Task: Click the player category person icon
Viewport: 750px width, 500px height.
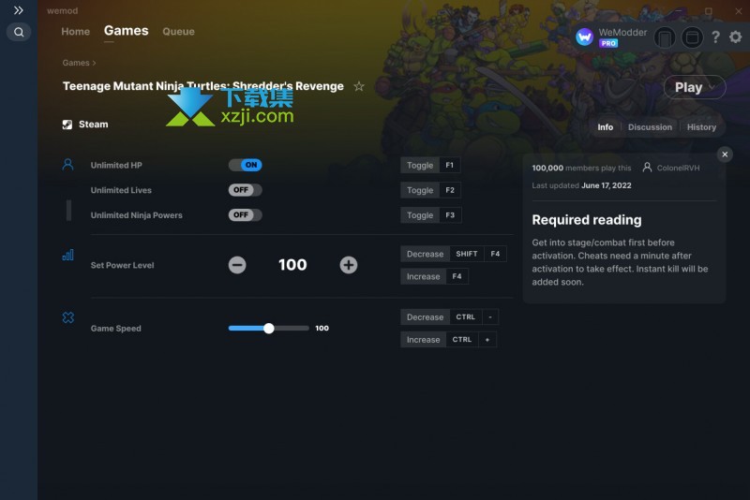Action: (x=67, y=165)
